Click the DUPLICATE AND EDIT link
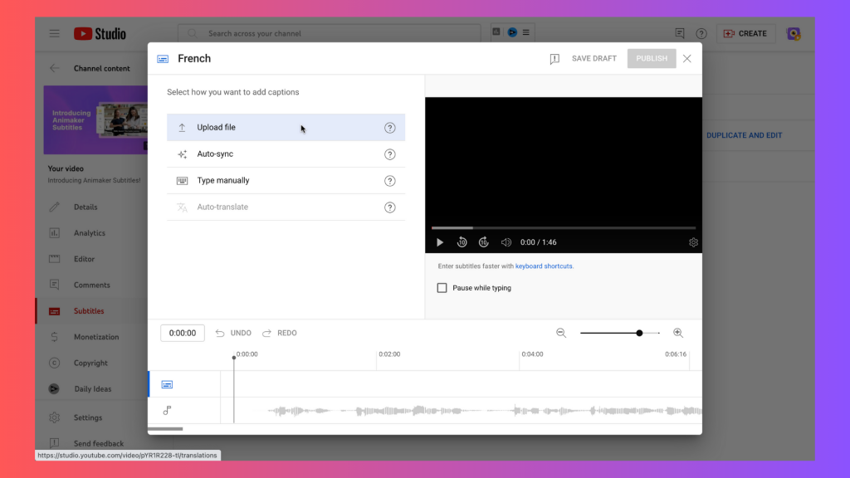This screenshot has width=850, height=478. pyautogui.click(x=744, y=135)
